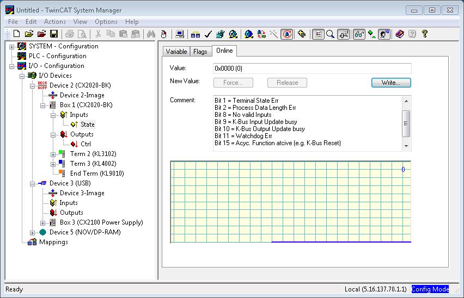Screen dimensions: 464x298
Task: Open the book icon in the toolbar
Action: click(x=400, y=34)
